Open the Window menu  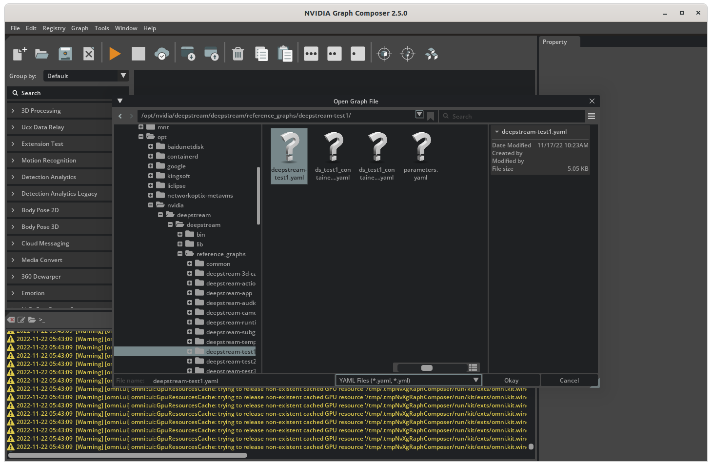pyautogui.click(x=126, y=28)
